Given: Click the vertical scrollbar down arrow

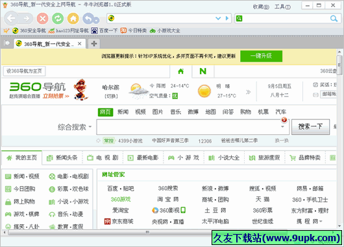Looking at the screenshot, I should point(339,226).
